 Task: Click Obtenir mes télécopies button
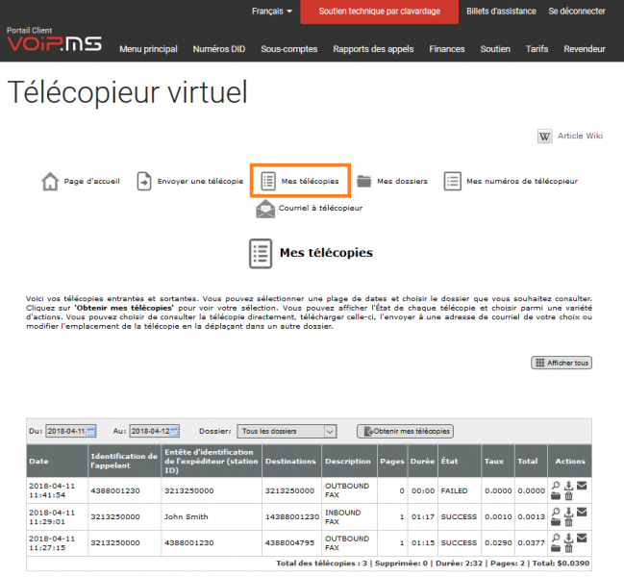(405, 431)
